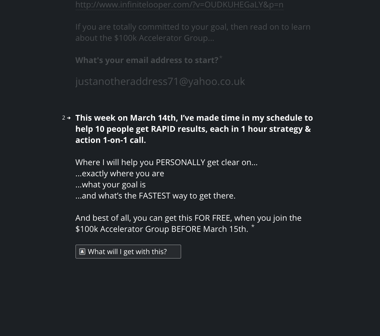The width and height of the screenshot is (380, 336).
Task: Click the "help 10 people get RAPID results" line
Action: pyautogui.click(x=193, y=129)
